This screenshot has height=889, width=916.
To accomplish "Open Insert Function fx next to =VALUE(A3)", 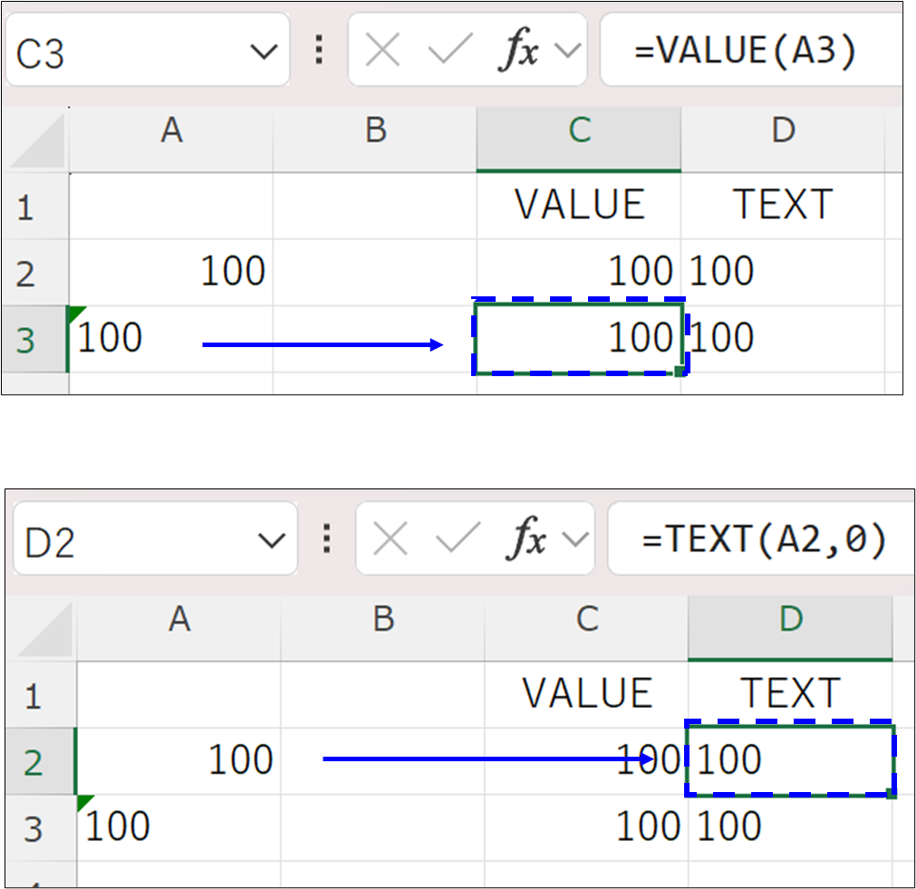I will pyautogui.click(x=520, y=53).
